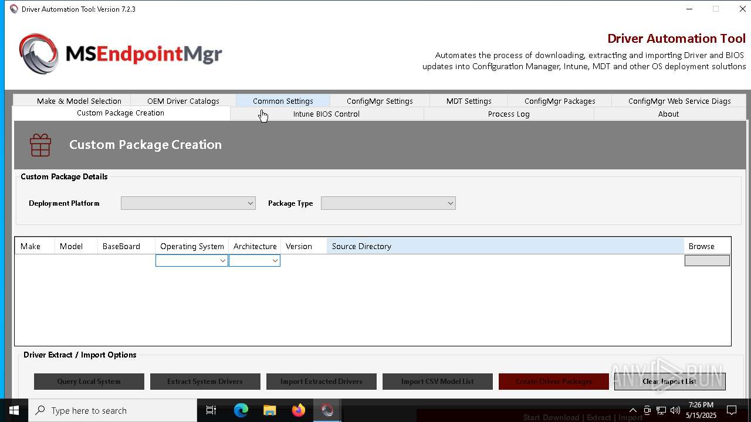Click the volume speaker tray icon

[675, 410]
